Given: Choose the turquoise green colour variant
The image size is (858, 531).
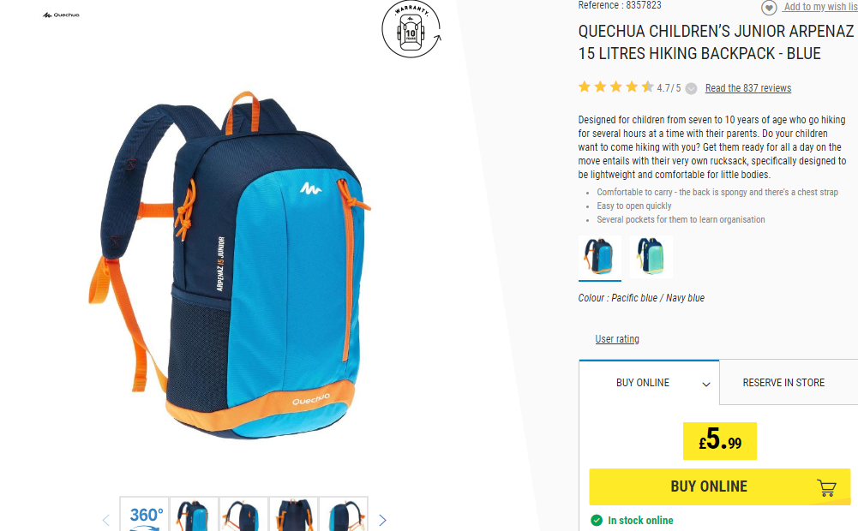Looking at the screenshot, I should point(651,256).
